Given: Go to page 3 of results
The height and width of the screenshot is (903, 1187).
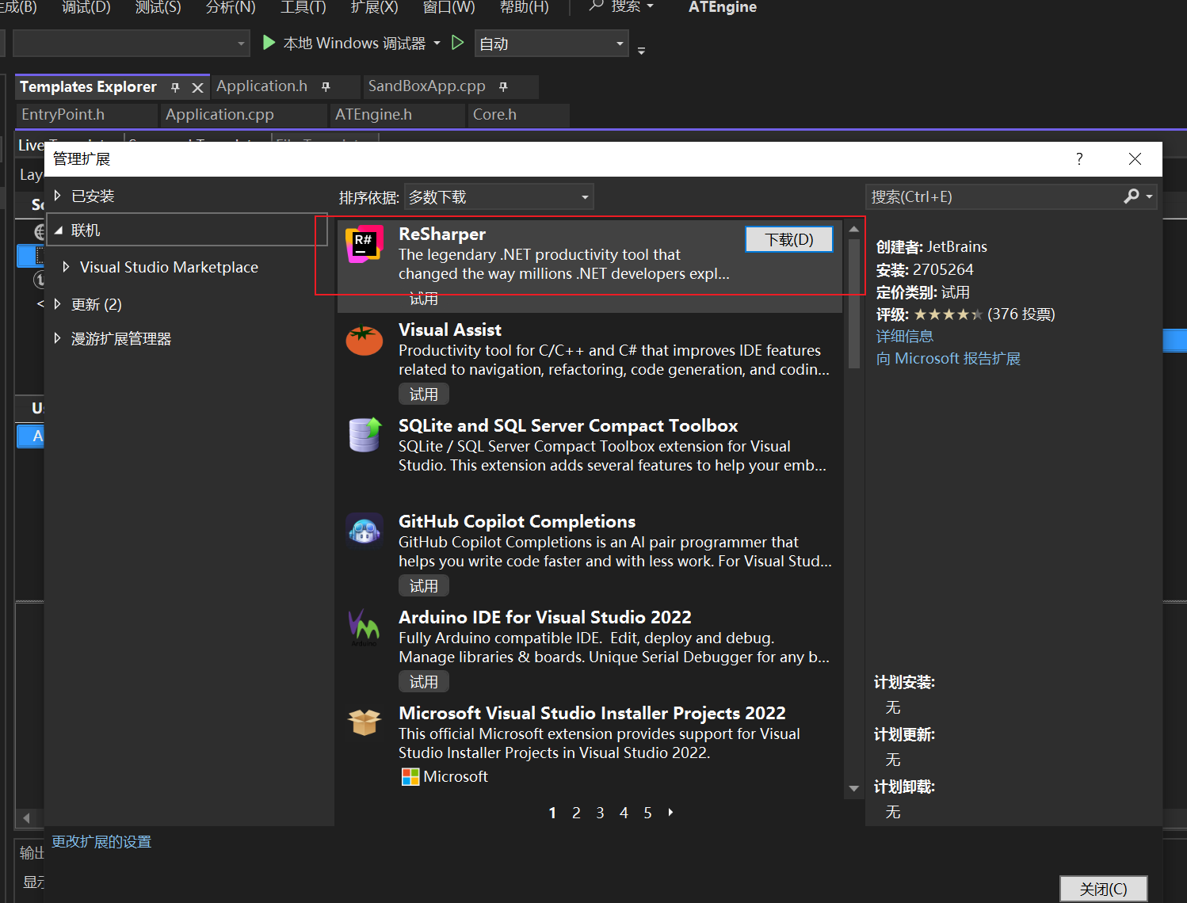Looking at the screenshot, I should [x=600, y=813].
